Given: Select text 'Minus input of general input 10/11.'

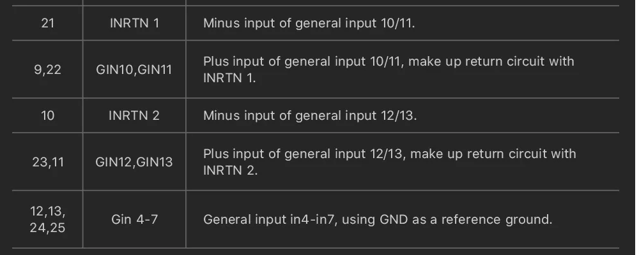Looking at the screenshot, I should point(309,23).
